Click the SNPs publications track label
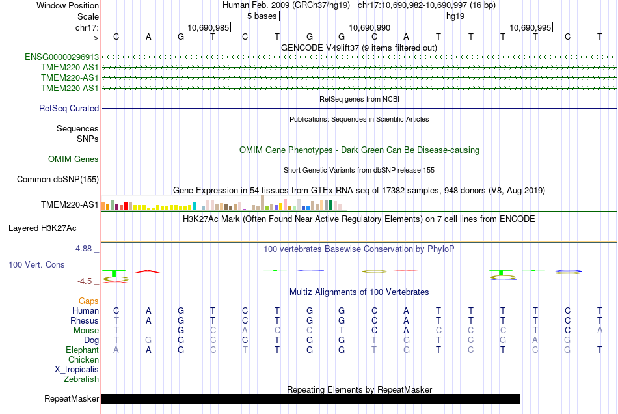 (x=88, y=139)
